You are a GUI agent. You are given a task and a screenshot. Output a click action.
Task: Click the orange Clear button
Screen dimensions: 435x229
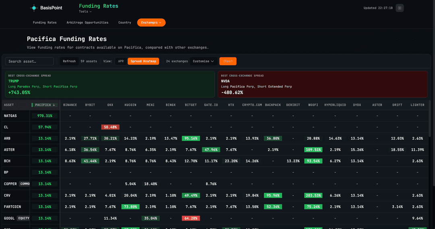[x=228, y=61]
